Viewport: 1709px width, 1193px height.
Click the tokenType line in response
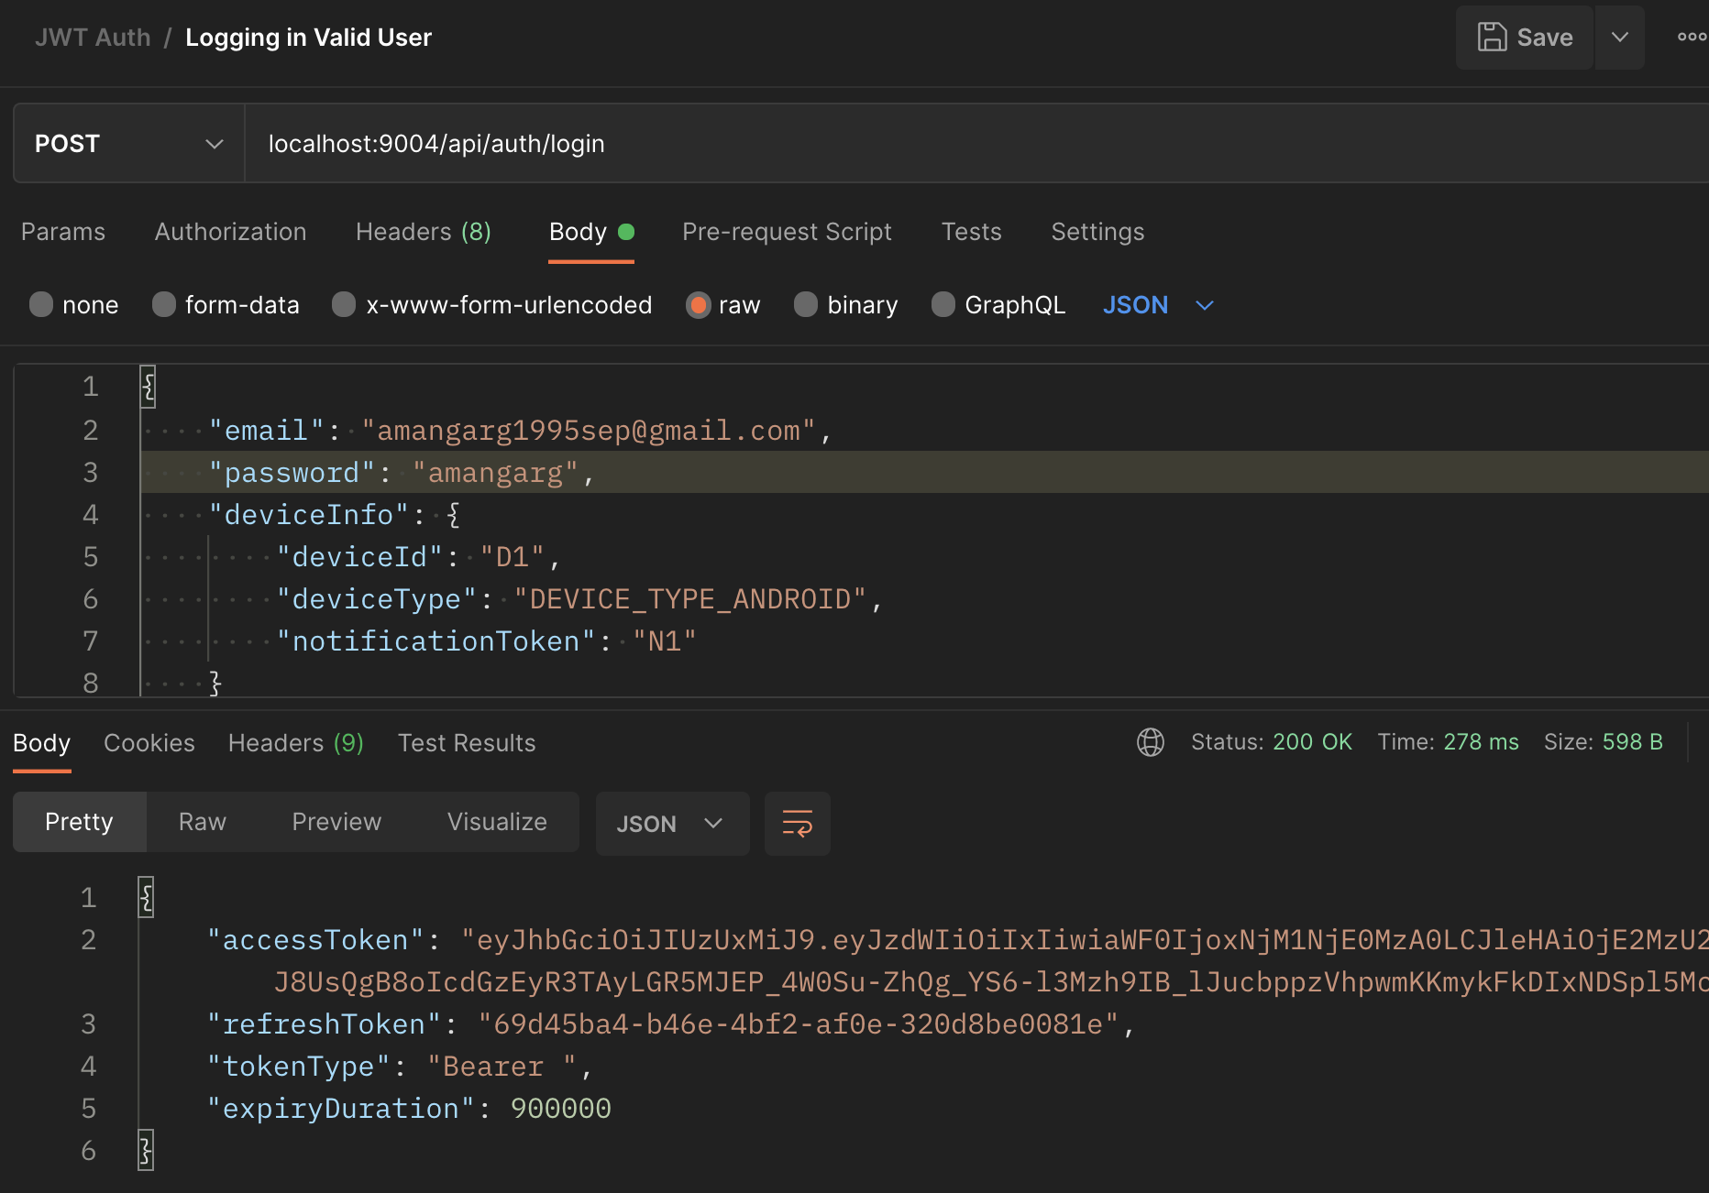pyautogui.click(x=399, y=1067)
